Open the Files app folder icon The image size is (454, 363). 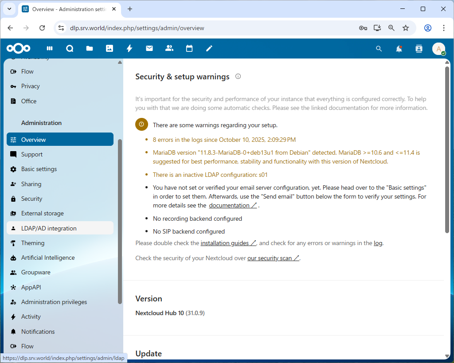[x=90, y=48]
